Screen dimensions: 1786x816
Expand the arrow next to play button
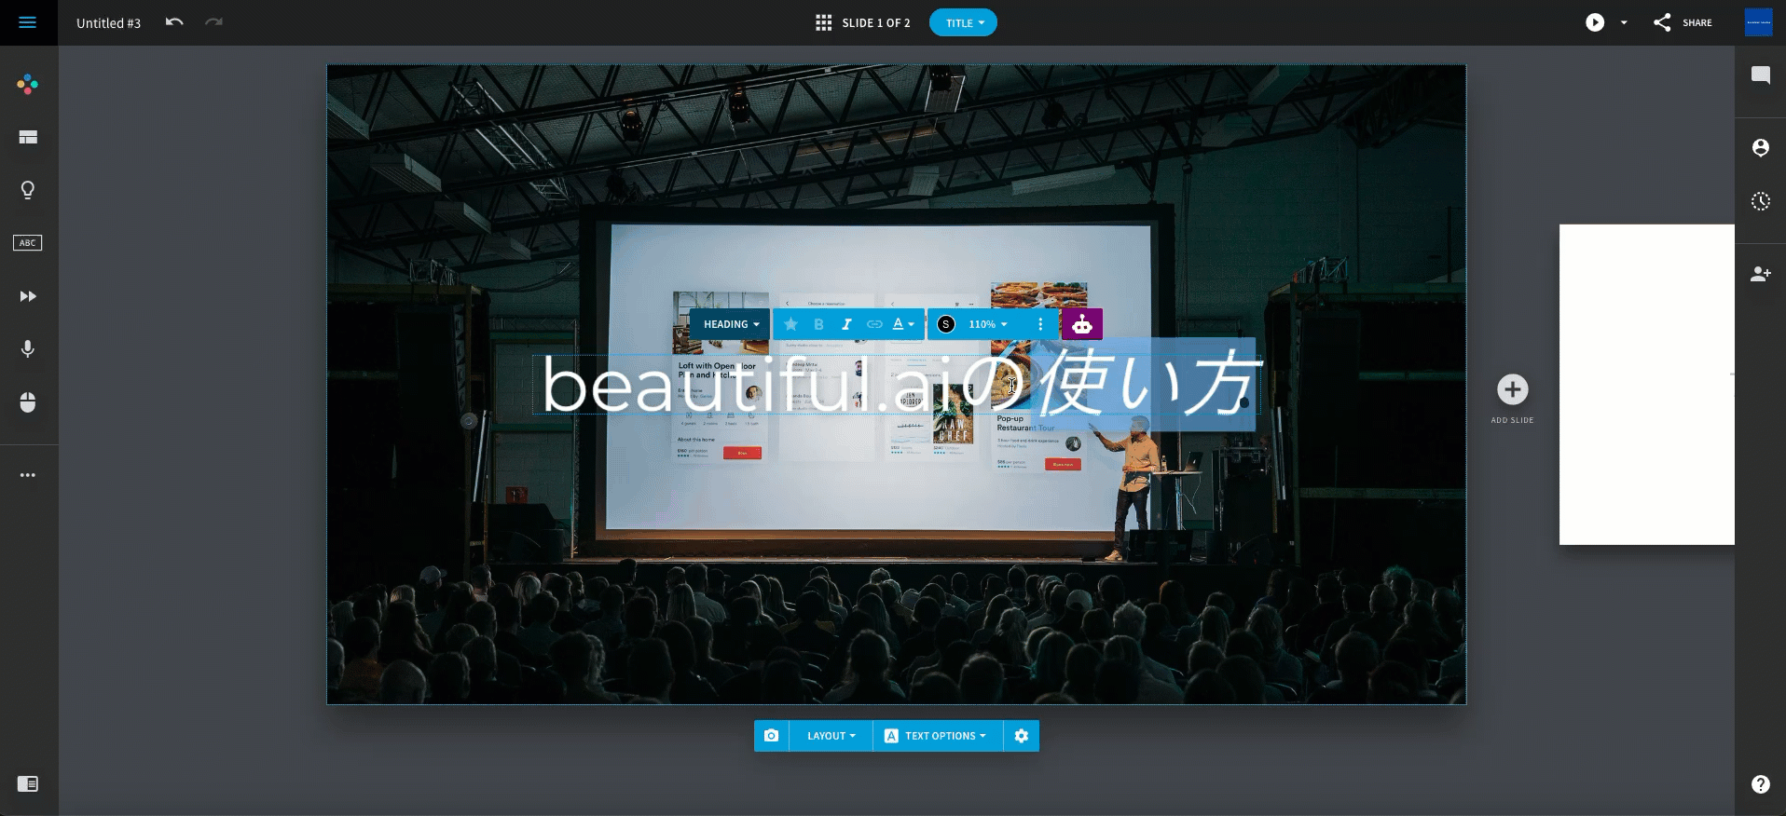click(x=1624, y=22)
